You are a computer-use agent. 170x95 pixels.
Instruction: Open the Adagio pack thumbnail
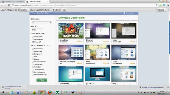click(124, 53)
